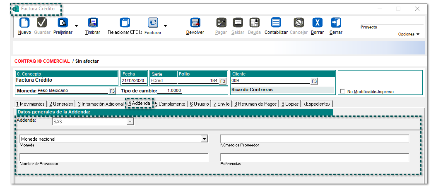The width and height of the screenshot is (431, 191).
Task: Click the Referencias text field
Action: pyautogui.click(x=314, y=157)
